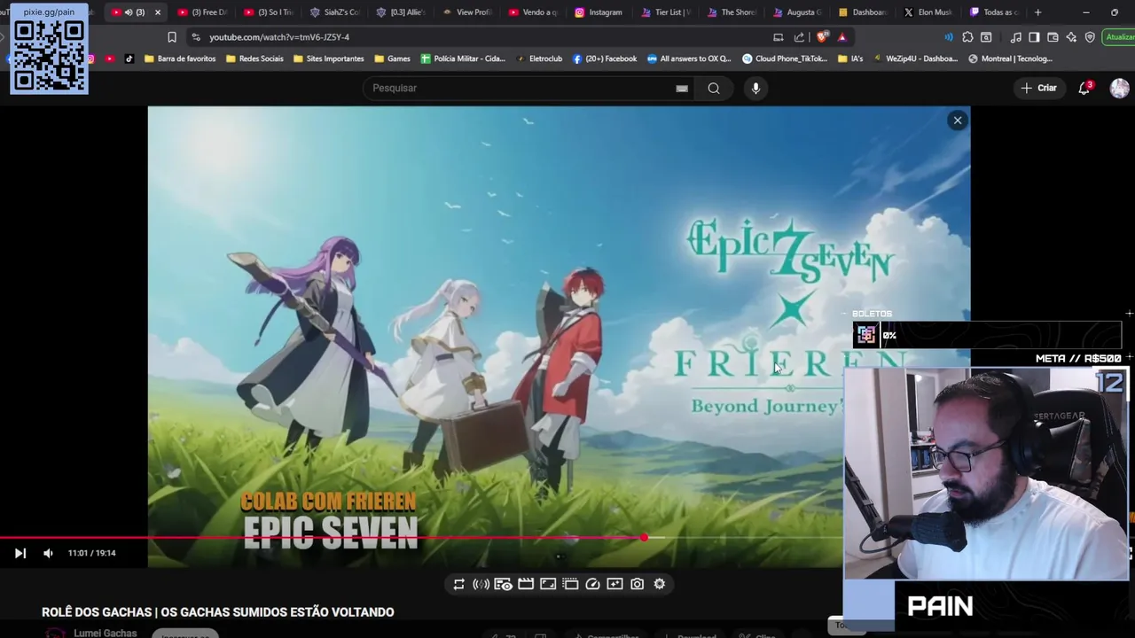Close the video overlay with the X
The width and height of the screenshot is (1135, 638).
(x=958, y=121)
